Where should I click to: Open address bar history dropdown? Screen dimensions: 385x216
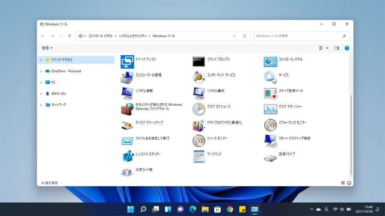coord(234,36)
